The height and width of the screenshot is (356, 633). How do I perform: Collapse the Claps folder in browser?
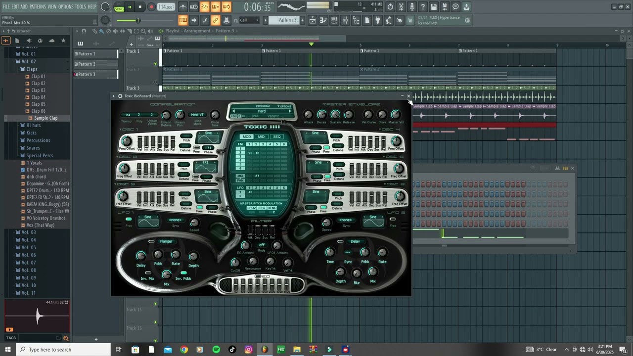tap(32, 69)
